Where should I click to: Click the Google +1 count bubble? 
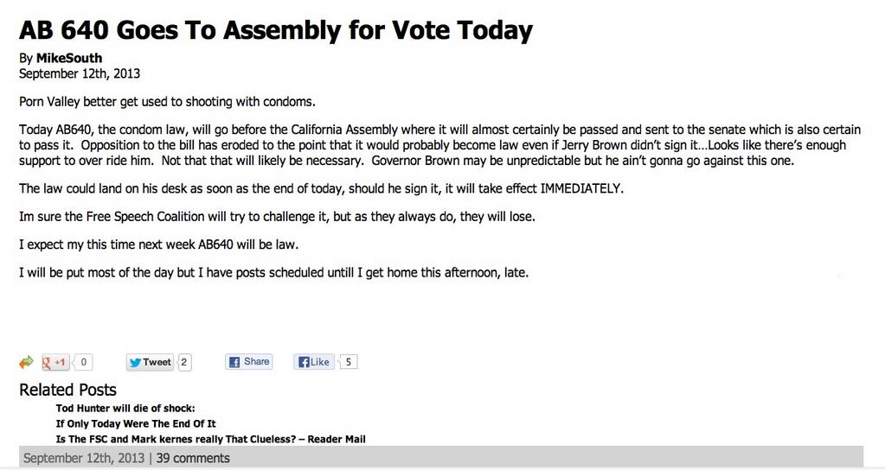(86, 363)
